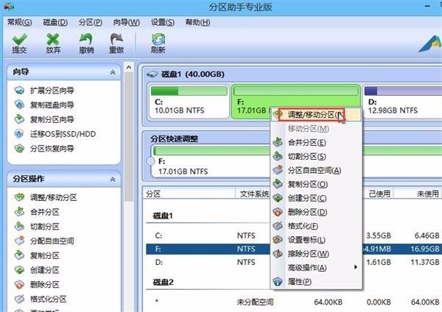Choose 属性(P) in context menu
Image resolution: width=442 pixels, height=312 pixels.
pos(316,282)
